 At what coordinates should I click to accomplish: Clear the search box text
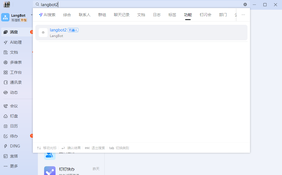tap(245, 4)
